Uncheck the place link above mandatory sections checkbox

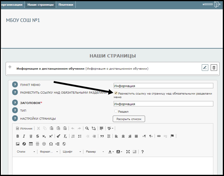tap(116, 93)
